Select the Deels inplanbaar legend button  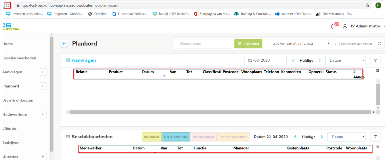tap(176, 137)
